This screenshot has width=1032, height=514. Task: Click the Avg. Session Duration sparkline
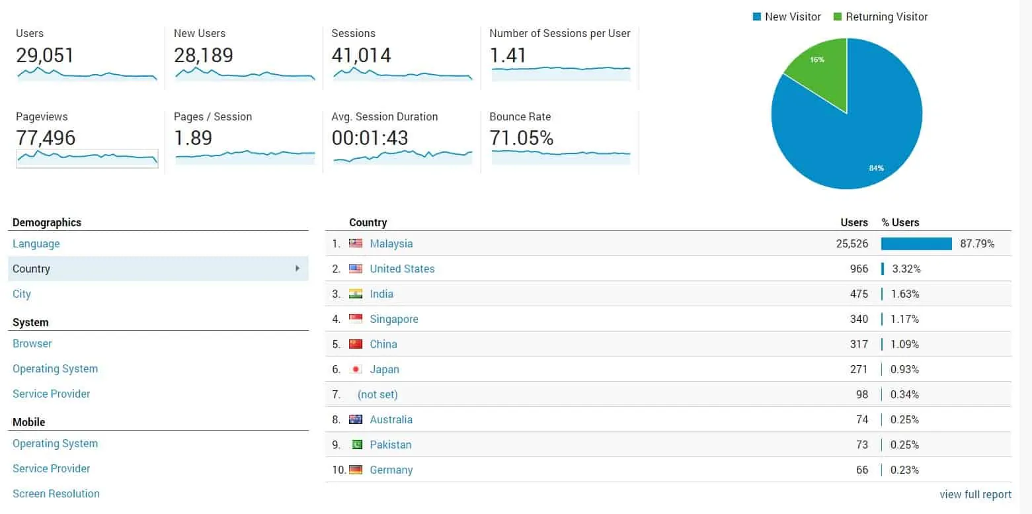[x=403, y=157]
